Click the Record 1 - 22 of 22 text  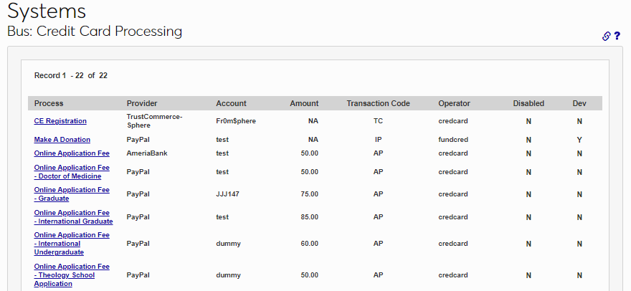tap(71, 75)
